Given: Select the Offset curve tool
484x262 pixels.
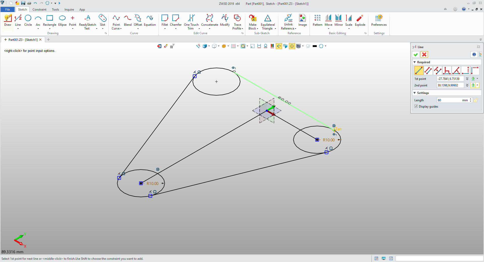Looking at the screenshot, I should click(x=138, y=21).
